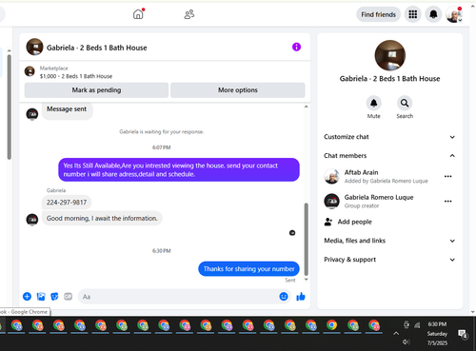Viewport: 476px width, 351px height.
Task: Click the Add people link
Action: (x=354, y=222)
